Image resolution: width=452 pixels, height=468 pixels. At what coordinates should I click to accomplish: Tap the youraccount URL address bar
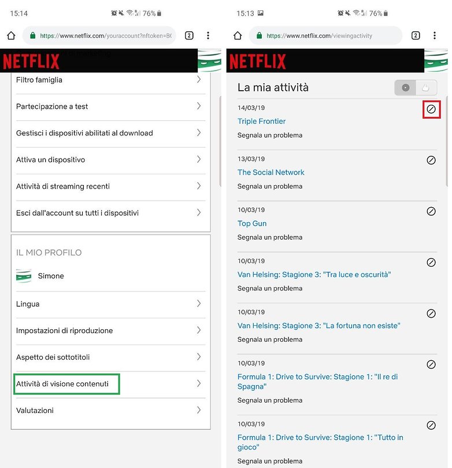[99, 35]
